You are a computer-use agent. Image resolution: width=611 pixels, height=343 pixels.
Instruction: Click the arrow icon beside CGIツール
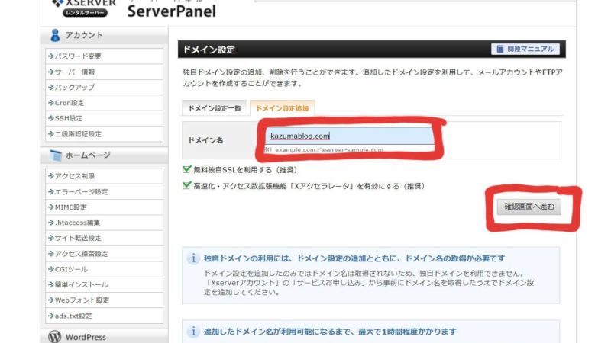coord(50,269)
